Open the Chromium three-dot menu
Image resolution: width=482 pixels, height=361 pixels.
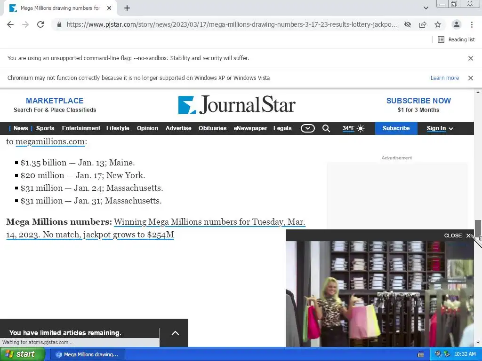[x=472, y=24]
